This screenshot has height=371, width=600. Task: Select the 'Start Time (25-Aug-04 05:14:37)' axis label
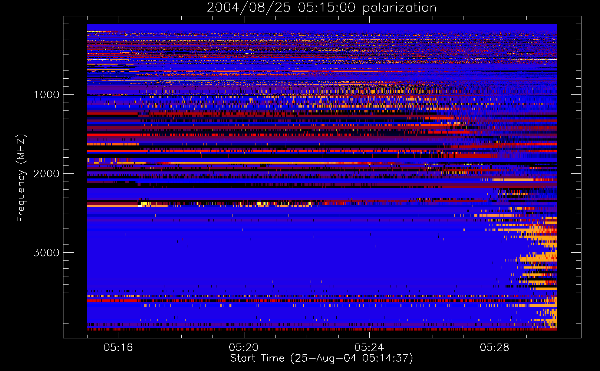322,358
